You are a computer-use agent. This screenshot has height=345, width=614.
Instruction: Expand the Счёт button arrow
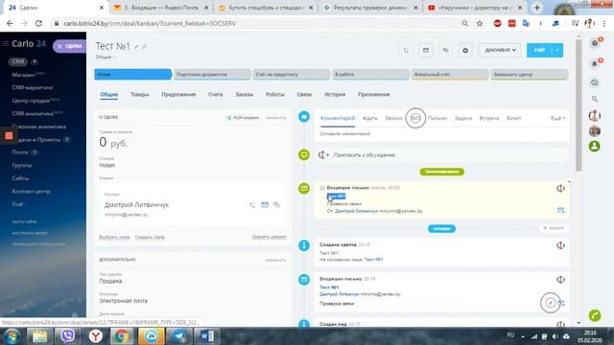(557, 51)
